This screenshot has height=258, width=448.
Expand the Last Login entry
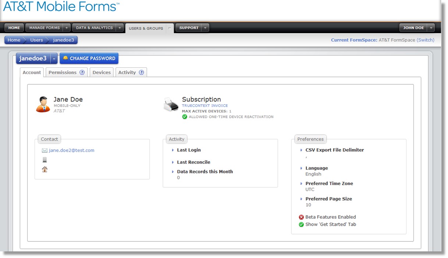pos(173,150)
